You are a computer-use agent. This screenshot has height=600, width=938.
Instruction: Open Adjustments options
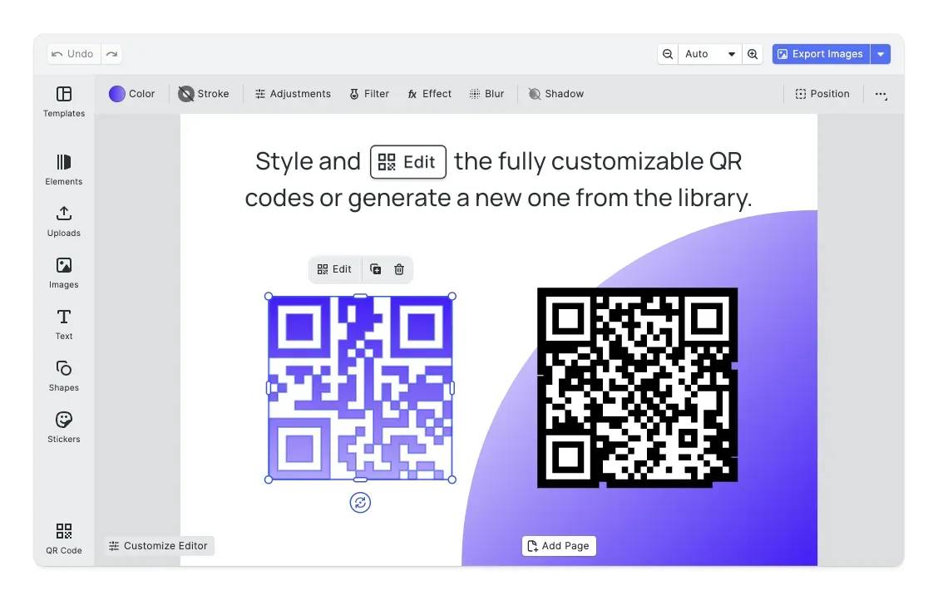coord(293,94)
